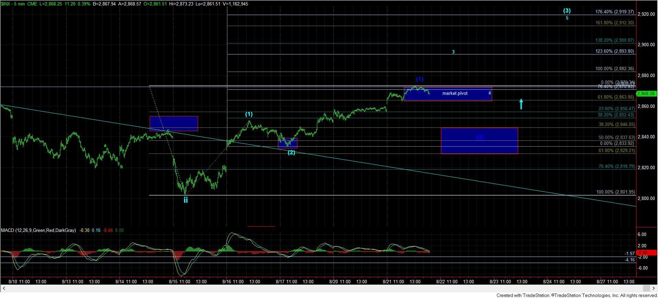This screenshot has height=298, width=658.
Task: Click the scrollbar right arrow button
Action: point(654,288)
